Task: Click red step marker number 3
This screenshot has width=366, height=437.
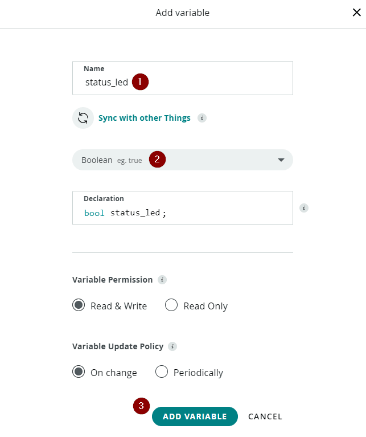Action: click(x=141, y=406)
